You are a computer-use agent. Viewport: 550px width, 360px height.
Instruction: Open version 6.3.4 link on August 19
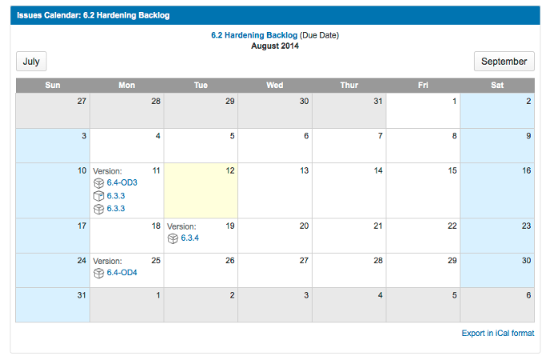tap(190, 238)
